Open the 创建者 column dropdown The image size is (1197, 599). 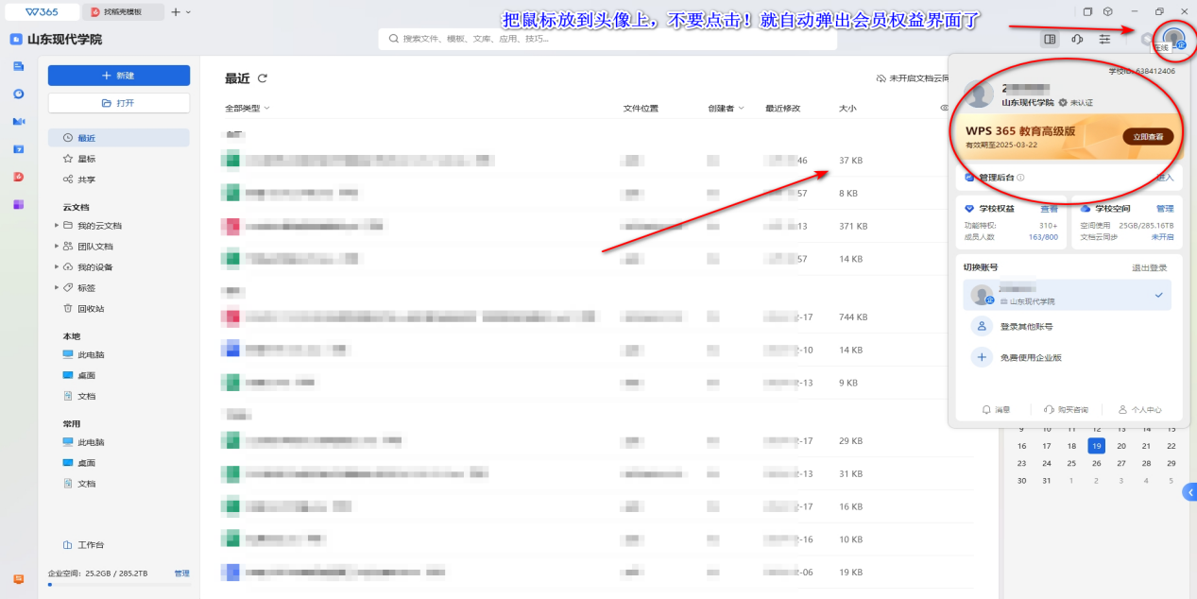coord(726,108)
